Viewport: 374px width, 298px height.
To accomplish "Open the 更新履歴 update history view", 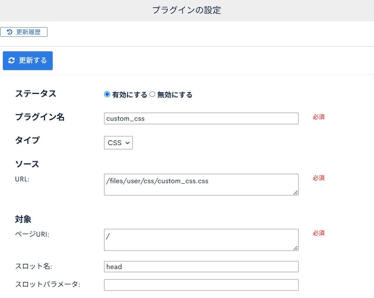I will coord(24,32).
